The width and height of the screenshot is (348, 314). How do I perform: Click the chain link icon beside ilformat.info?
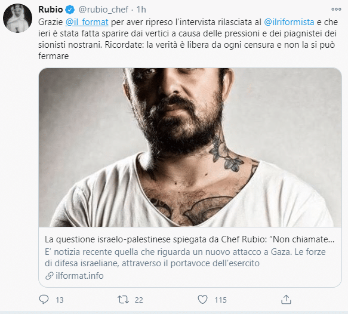coord(50,276)
